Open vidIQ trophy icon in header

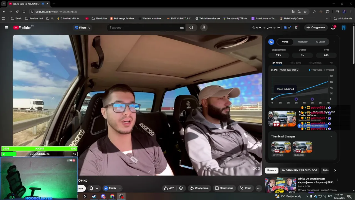point(296,27)
